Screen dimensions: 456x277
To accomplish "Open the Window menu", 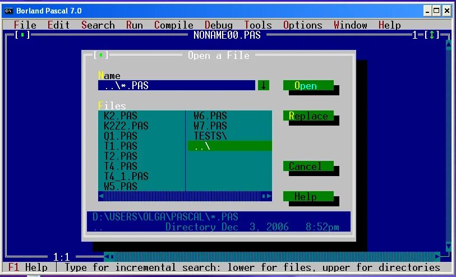I will click(350, 25).
